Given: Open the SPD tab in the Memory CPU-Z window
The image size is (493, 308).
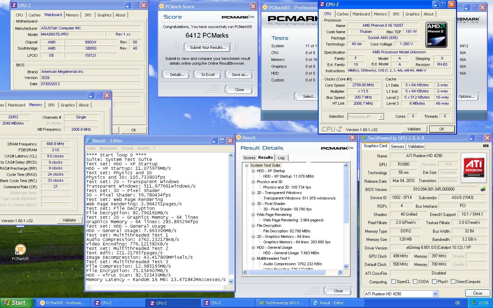Looking at the screenshot, I should click(x=51, y=105).
